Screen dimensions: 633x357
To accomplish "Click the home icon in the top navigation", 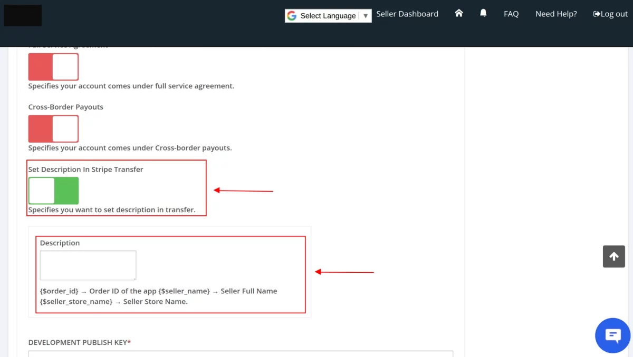I will 458,13.
